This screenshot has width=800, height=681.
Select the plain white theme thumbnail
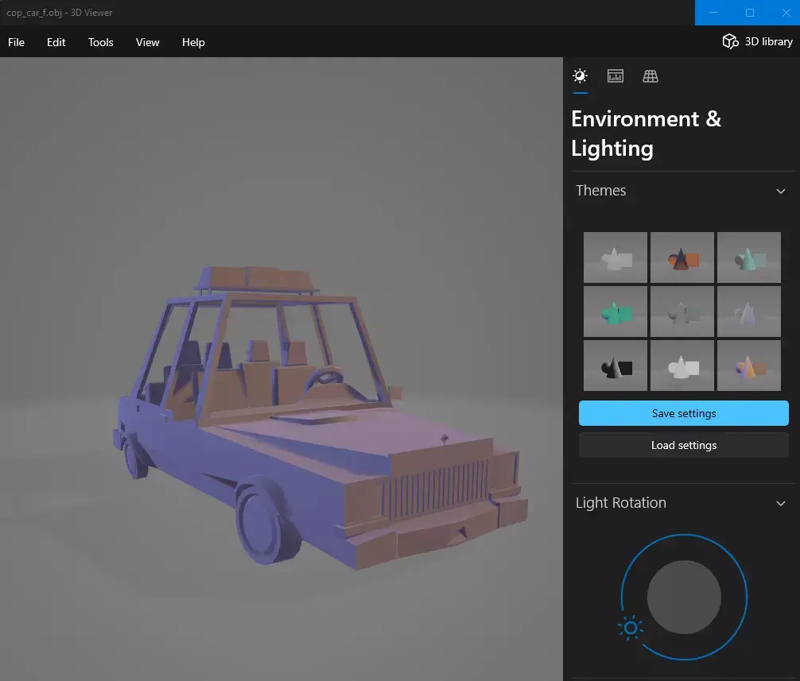point(616,257)
